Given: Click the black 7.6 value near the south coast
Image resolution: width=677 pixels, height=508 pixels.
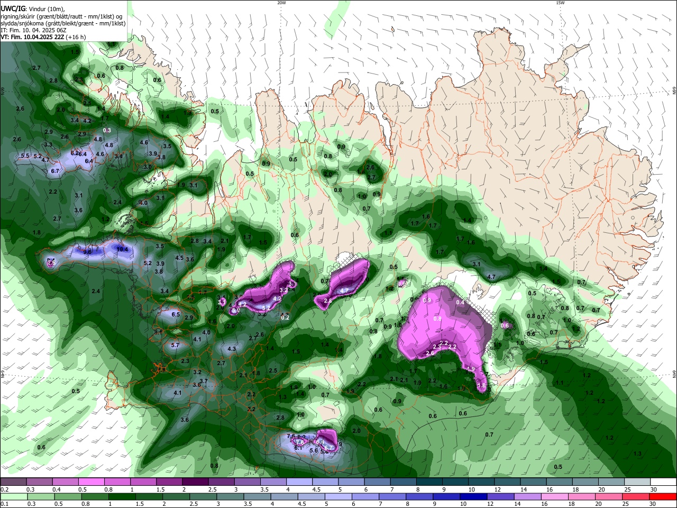Looking at the screenshot, I should [x=291, y=436].
